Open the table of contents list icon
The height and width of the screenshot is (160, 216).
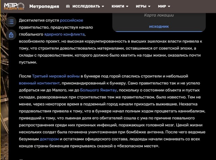[x=11, y=22]
